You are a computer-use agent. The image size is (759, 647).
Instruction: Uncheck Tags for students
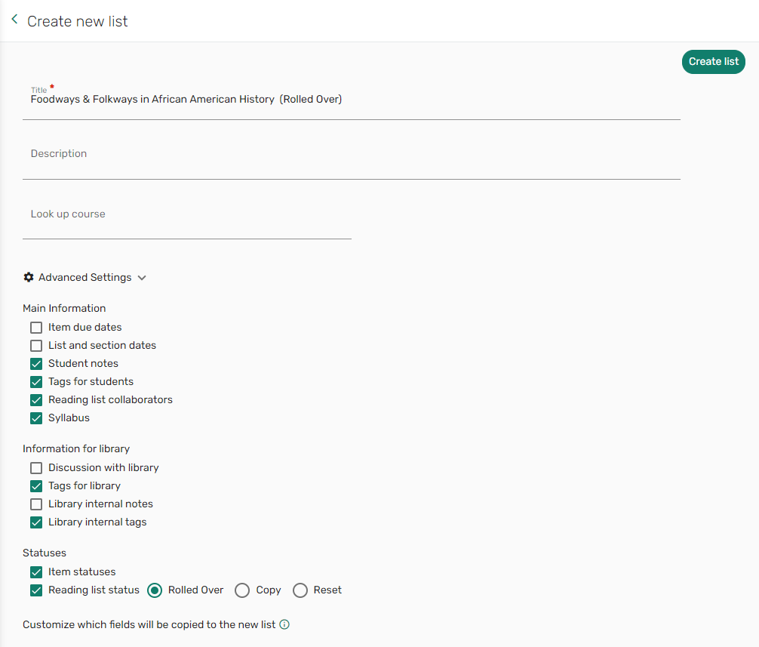tap(36, 381)
